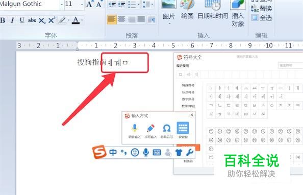Viewport: 303px width, 195px height.
Task: Click the 替换 replace button
Action: (x=262, y=9)
